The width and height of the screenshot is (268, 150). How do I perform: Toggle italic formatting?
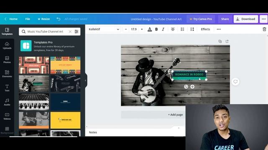pos(163,29)
